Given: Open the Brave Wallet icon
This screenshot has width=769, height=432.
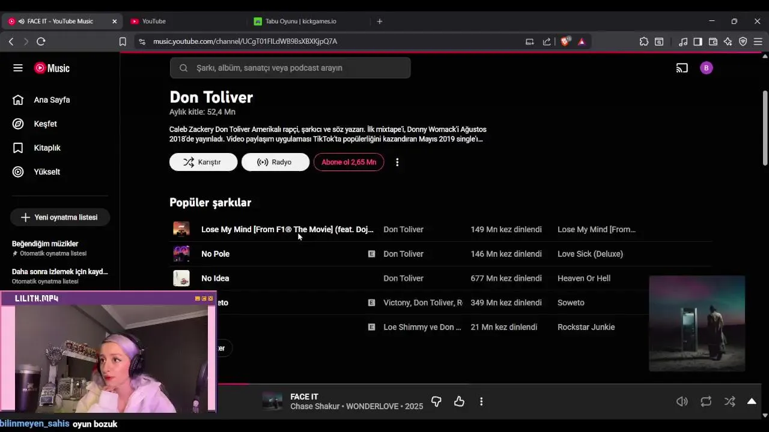Looking at the screenshot, I should (x=713, y=41).
